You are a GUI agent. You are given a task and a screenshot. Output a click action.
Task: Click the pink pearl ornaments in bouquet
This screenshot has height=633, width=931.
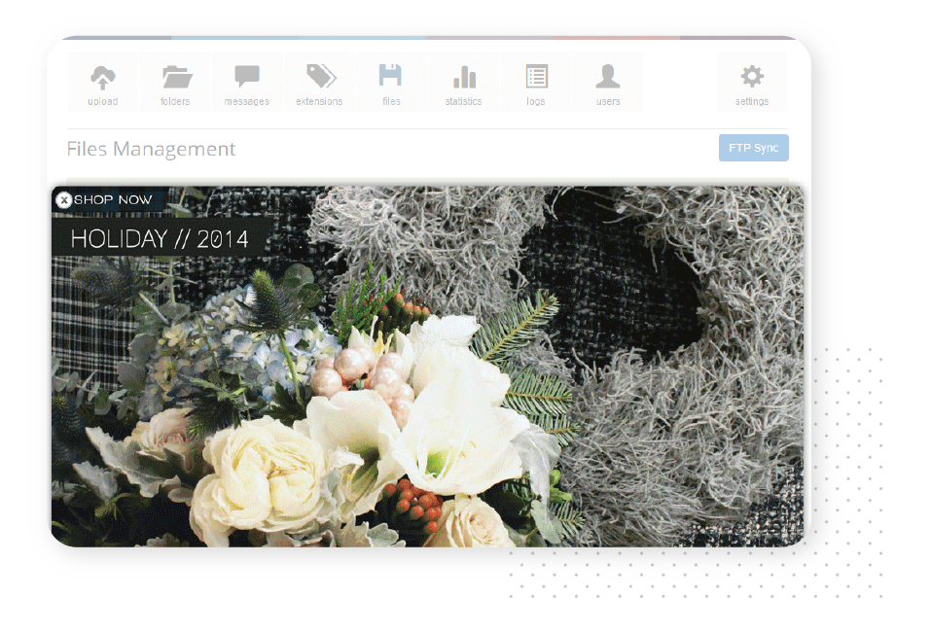350,372
